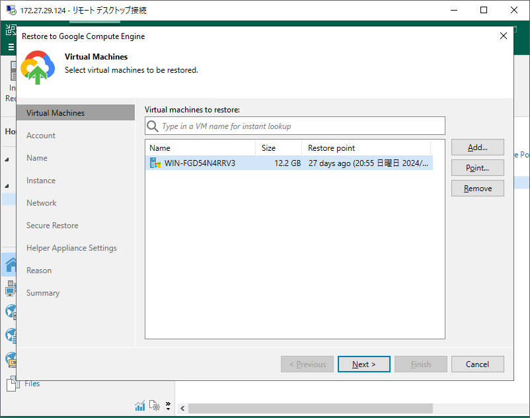This screenshot has width=530, height=418.
Task: Click the search magnifier icon
Action: tap(153, 126)
